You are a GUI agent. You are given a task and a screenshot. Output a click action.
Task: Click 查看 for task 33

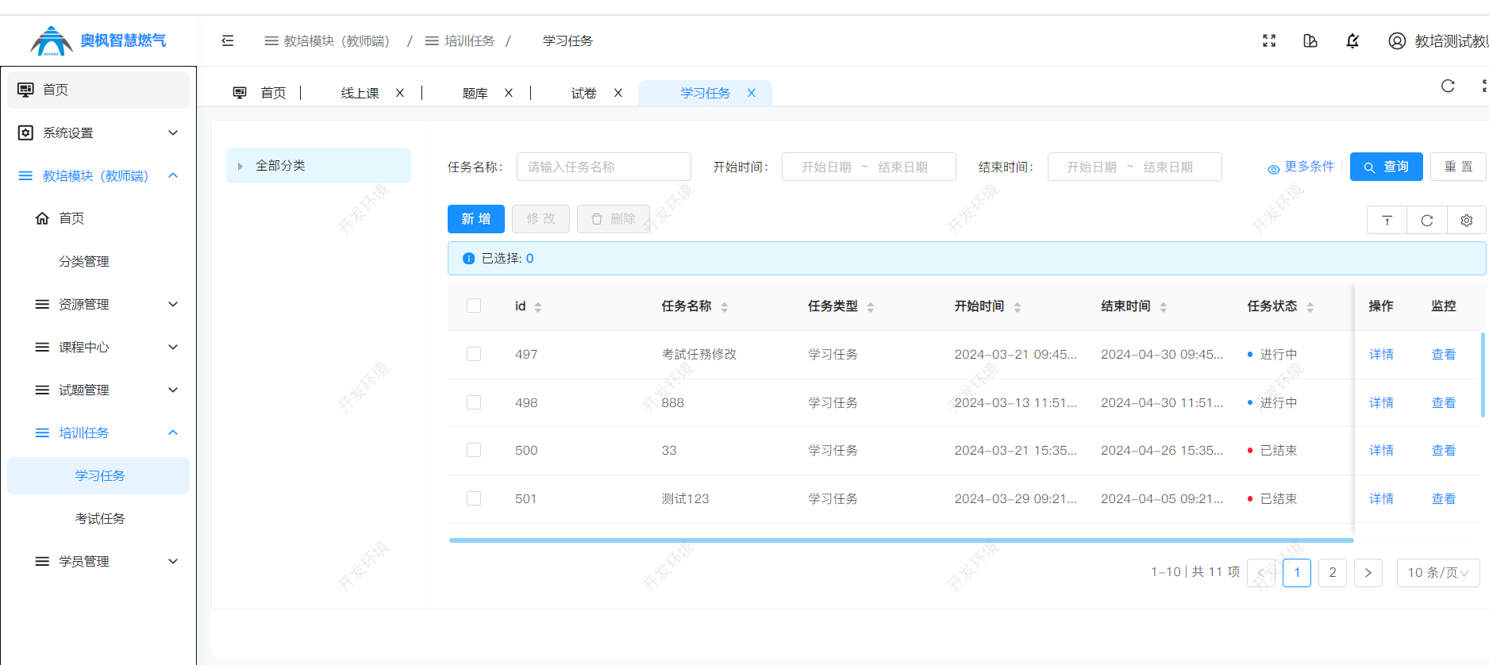click(1443, 450)
